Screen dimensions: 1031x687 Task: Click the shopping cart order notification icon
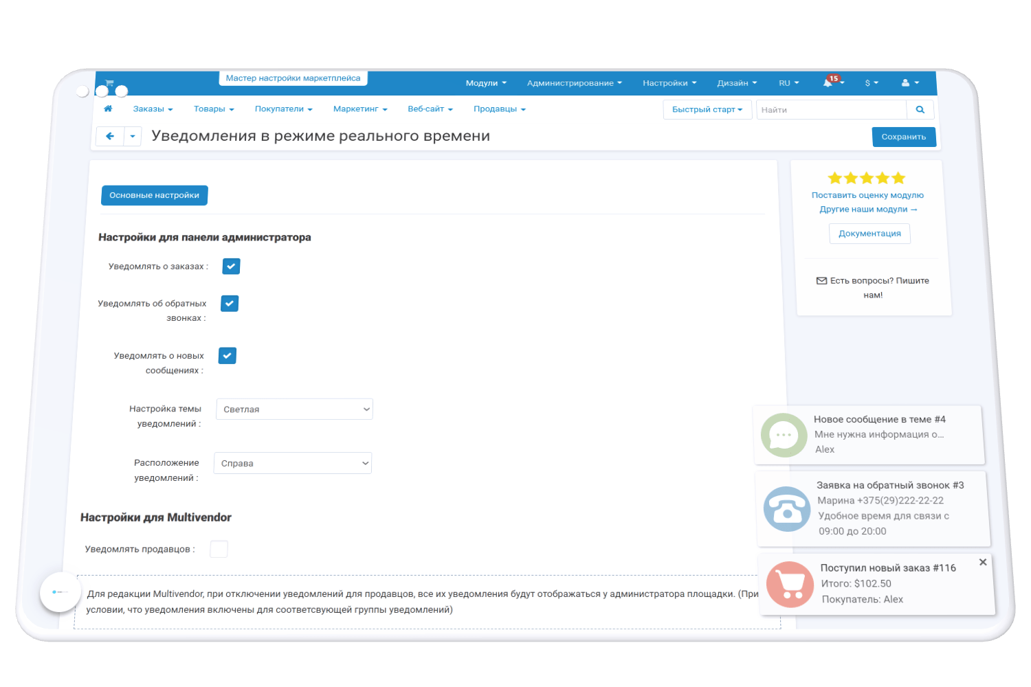pos(790,585)
